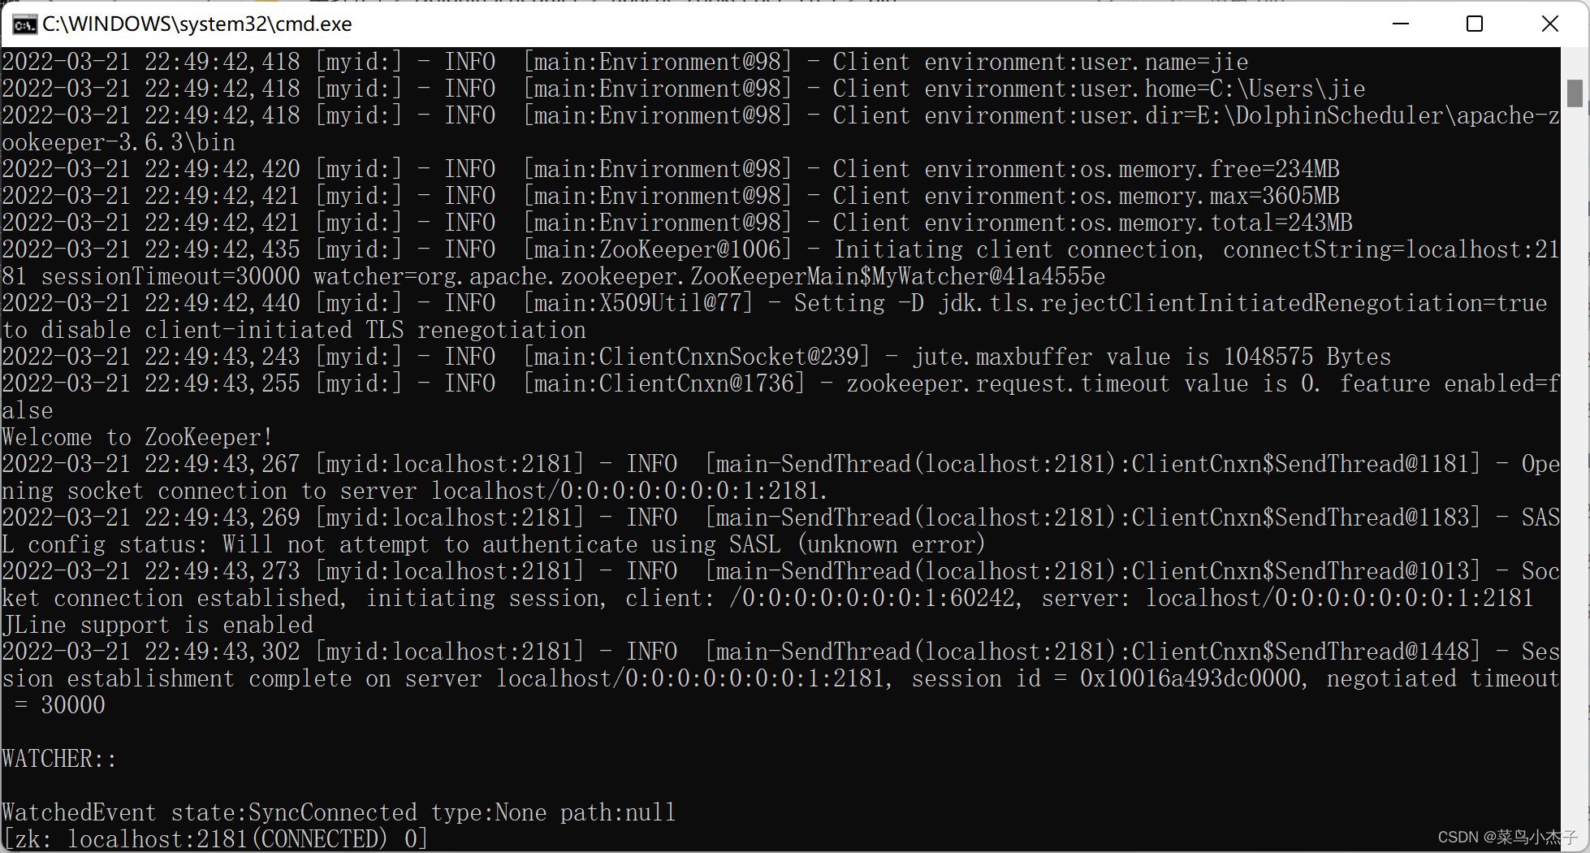The image size is (1590, 853).
Task: Click the 'user.name=jie' log text
Action: coord(1164,62)
